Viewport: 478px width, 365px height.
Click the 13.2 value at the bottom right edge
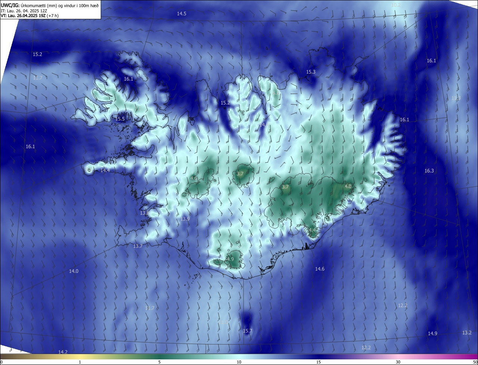click(467, 333)
